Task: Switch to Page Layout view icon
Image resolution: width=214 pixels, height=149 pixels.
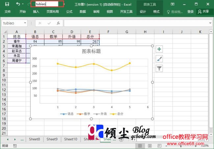Action: pos(150,146)
